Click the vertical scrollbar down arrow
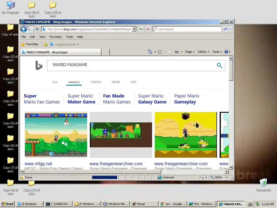The height and width of the screenshot is (208, 277). [231, 167]
